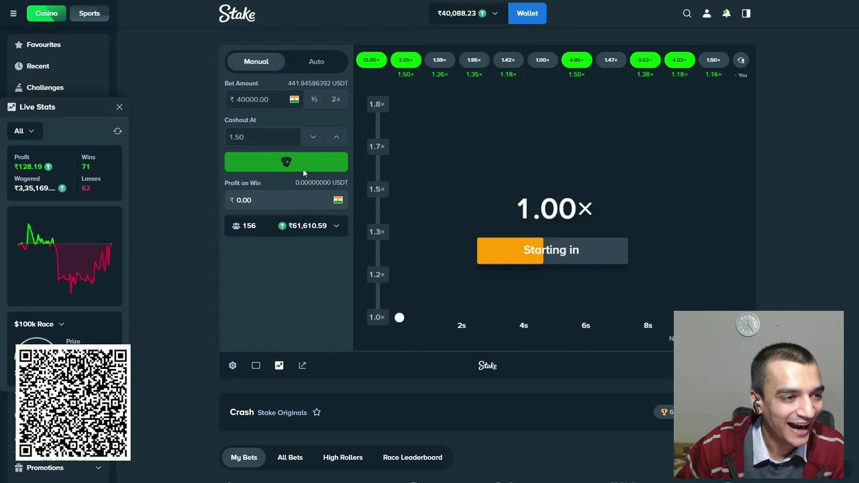Screen dimensions: 859x483
Task: Click the QR code image
Action: click(x=72, y=402)
